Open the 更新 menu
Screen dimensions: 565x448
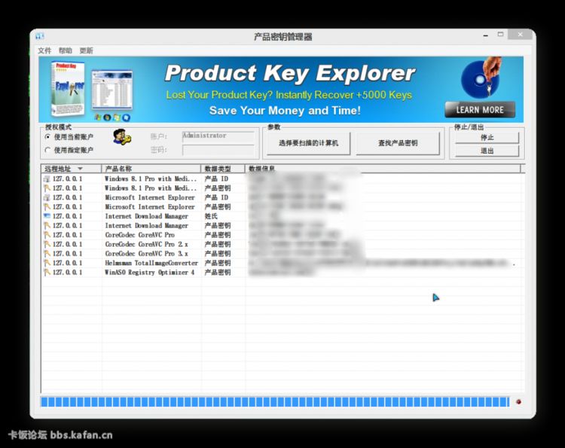[86, 50]
